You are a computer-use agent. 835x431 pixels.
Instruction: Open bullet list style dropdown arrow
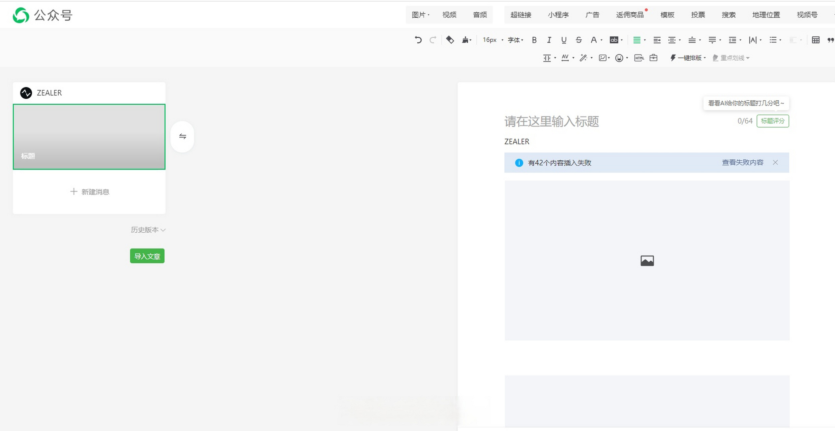click(x=780, y=40)
